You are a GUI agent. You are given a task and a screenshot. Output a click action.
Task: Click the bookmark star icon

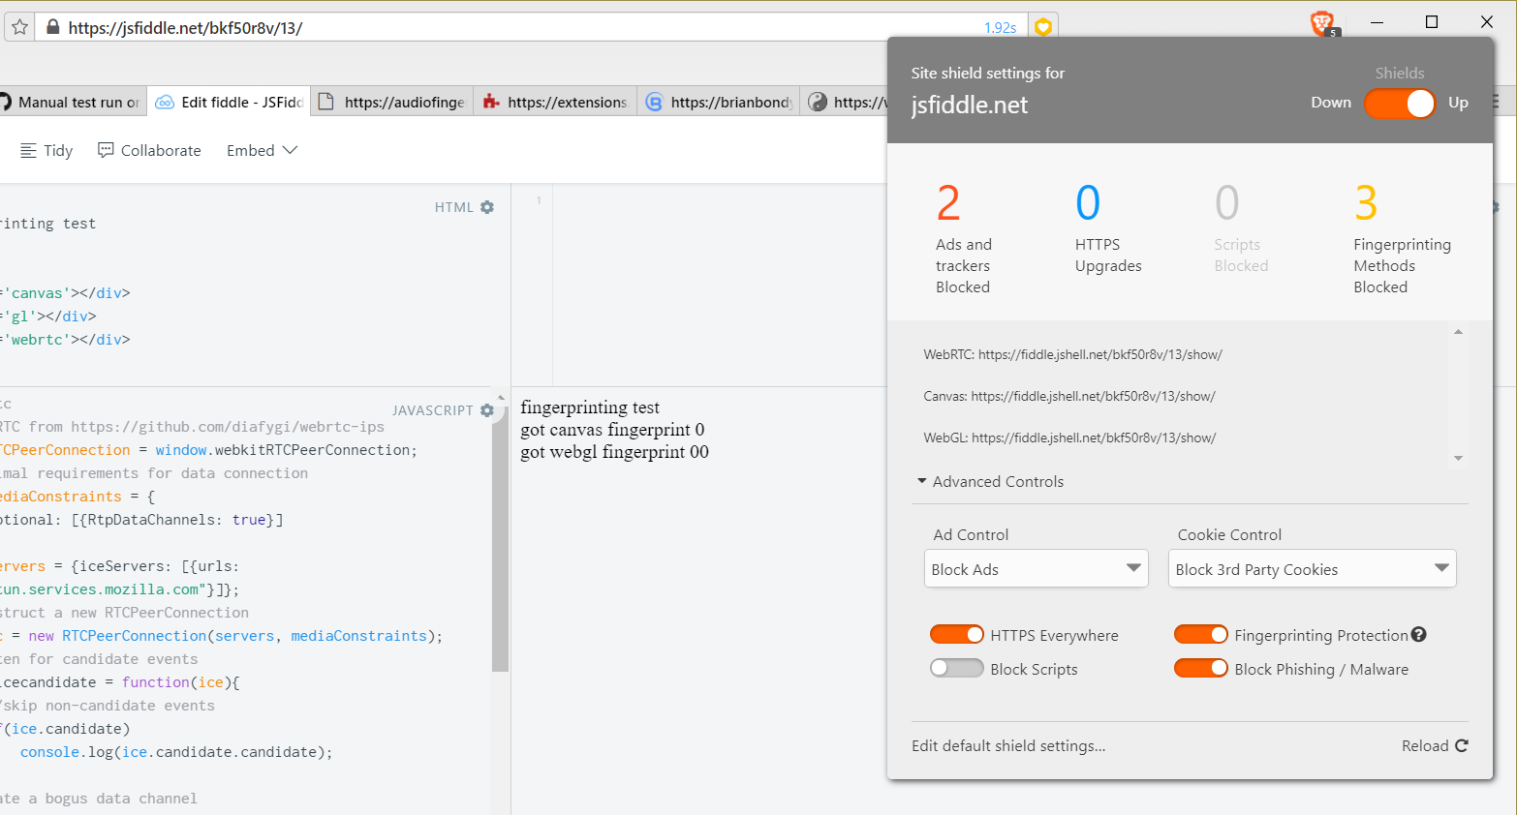(19, 27)
